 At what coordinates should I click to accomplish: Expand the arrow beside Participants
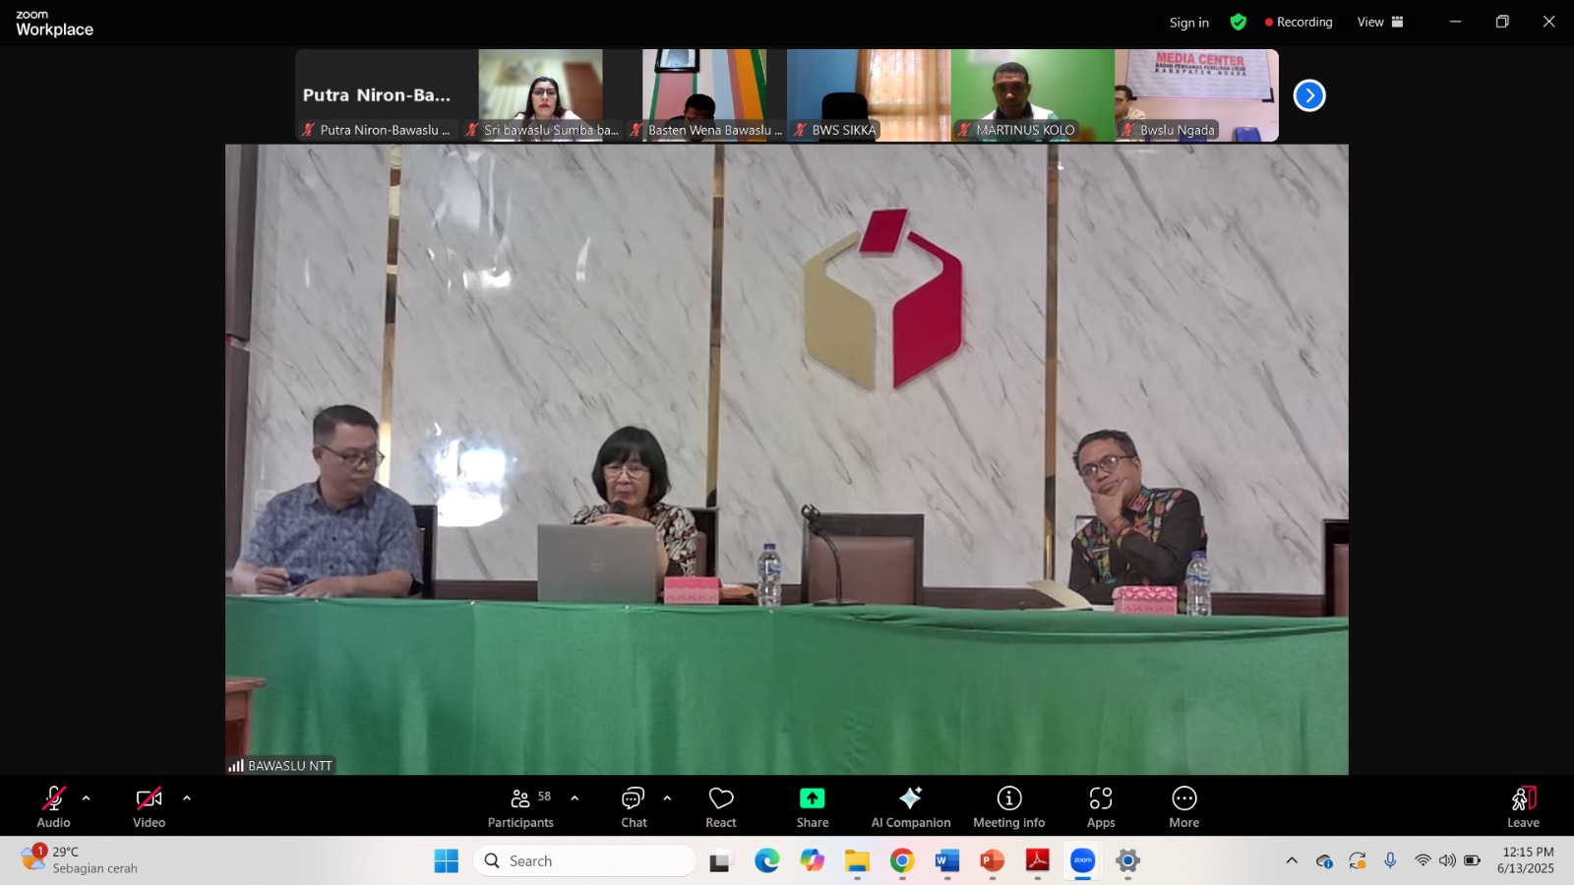click(x=575, y=798)
